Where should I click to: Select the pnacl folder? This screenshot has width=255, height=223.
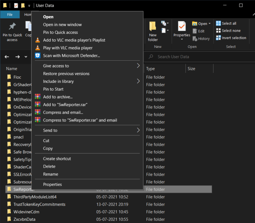pyautogui.click(x=18, y=137)
